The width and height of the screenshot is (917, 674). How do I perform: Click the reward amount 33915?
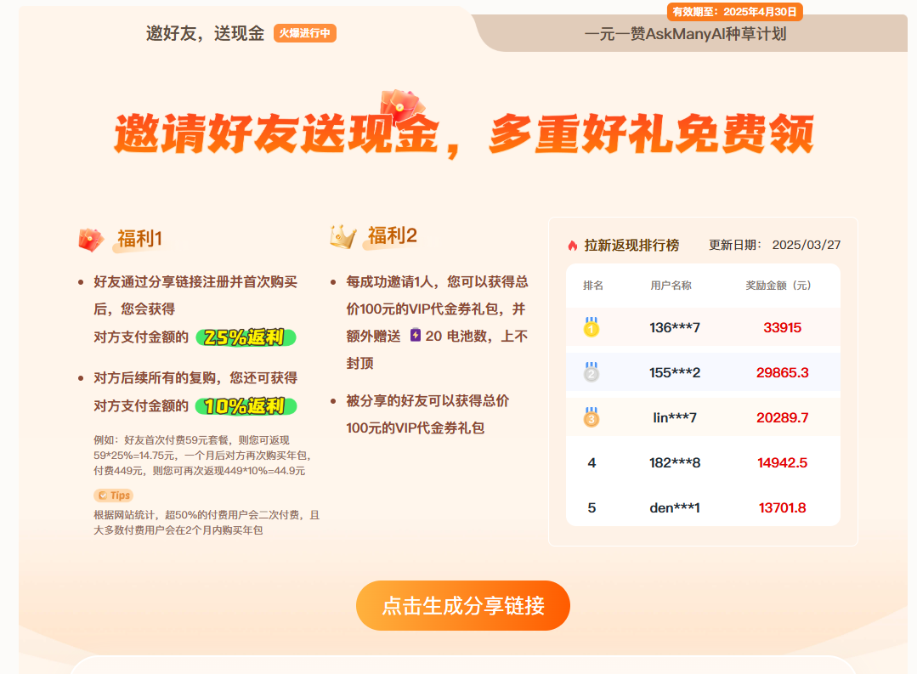point(783,327)
